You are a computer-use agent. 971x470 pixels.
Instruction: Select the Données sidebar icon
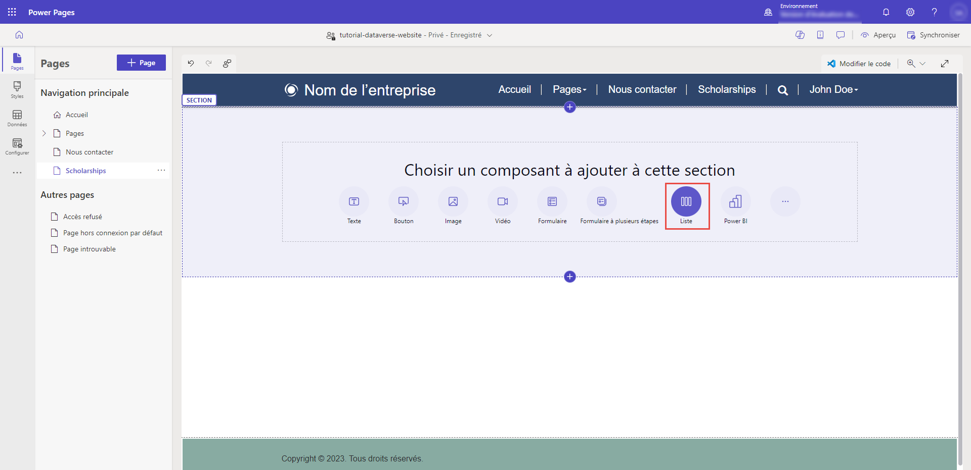17,118
